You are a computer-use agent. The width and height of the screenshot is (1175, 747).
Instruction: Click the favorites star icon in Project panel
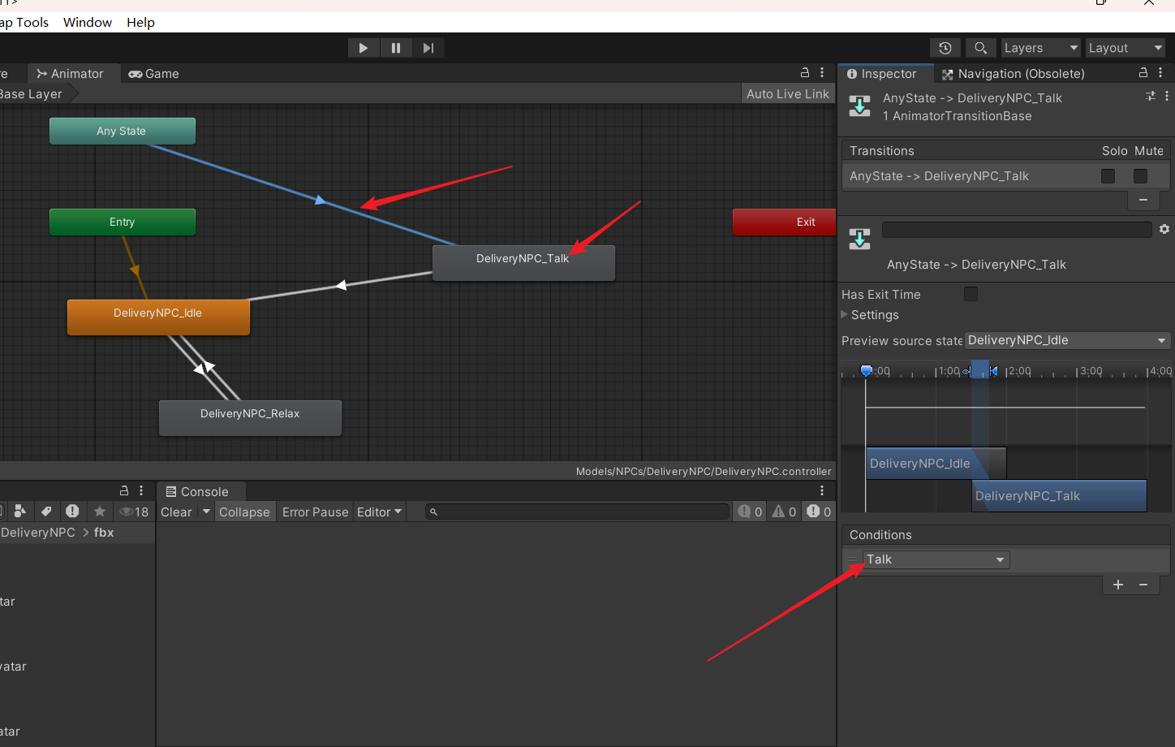click(x=100, y=512)
